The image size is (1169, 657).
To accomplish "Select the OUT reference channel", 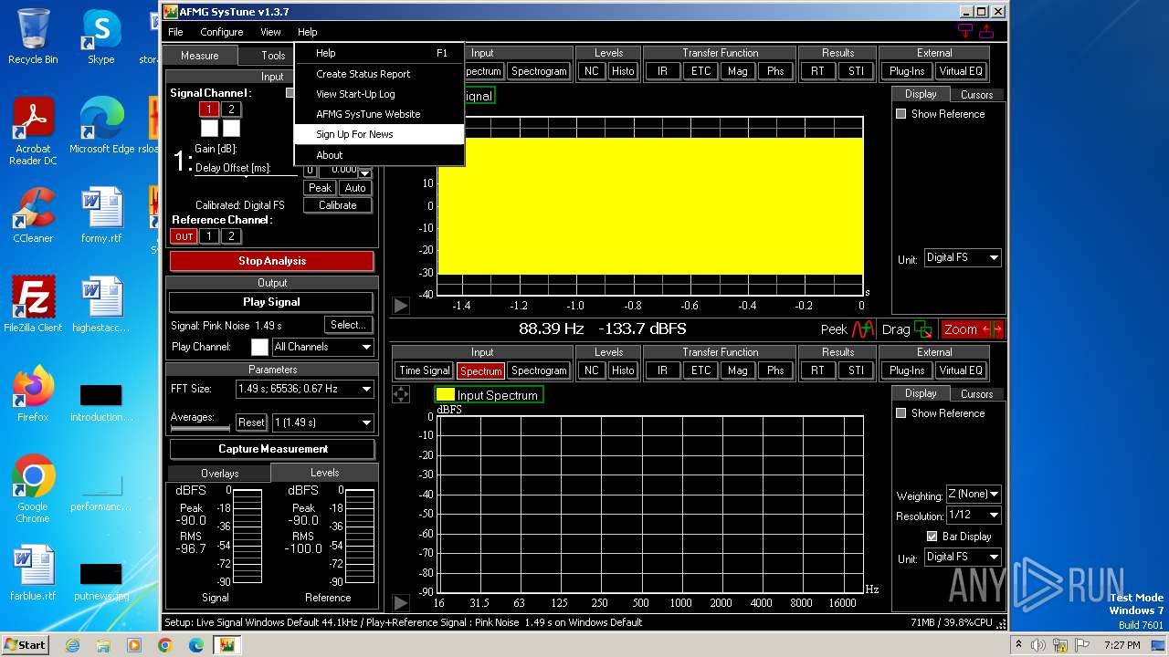I will click(184, 236).
